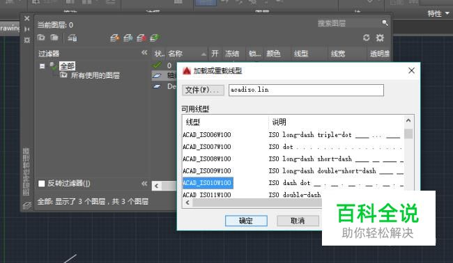Click the Set Current layer icon

point(155,38)
